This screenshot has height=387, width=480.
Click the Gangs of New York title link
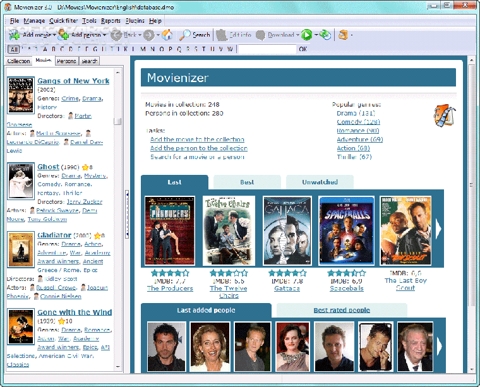73,81
